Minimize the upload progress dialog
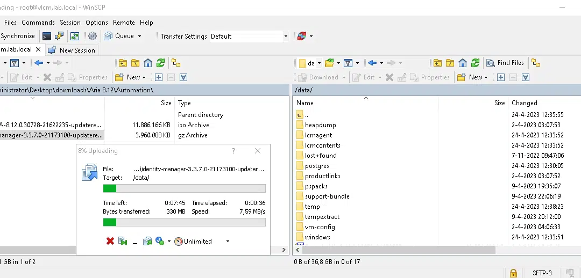The image size is (581, 278). click(x=135, y=242)
